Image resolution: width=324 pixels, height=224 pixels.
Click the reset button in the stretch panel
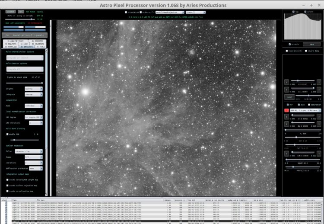coord(289,97)
